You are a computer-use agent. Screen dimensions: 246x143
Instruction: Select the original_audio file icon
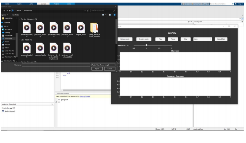tap(81, 28)
